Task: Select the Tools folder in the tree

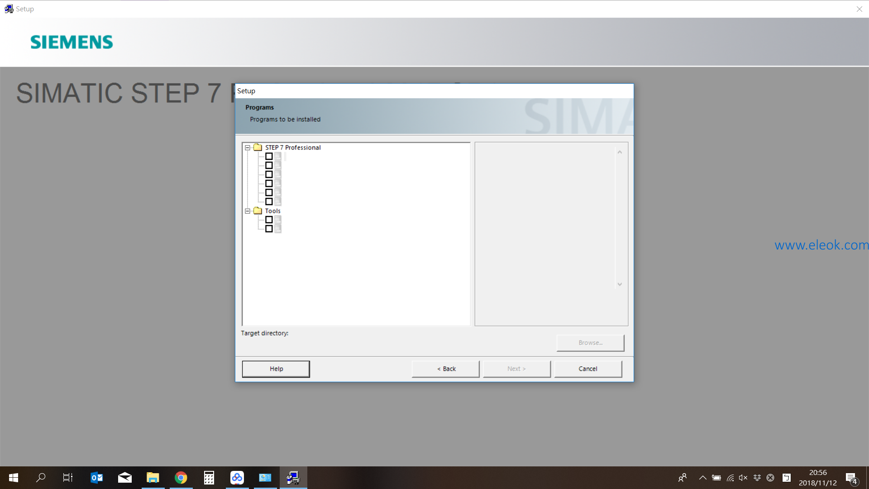Action: (272, 211)
